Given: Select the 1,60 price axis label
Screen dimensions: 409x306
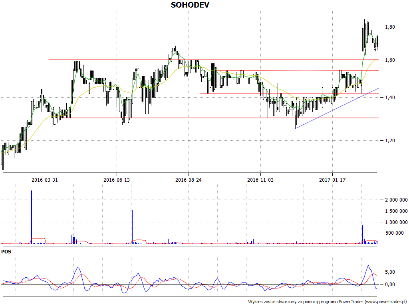Looking at the screenshot, I should (390, 60).
